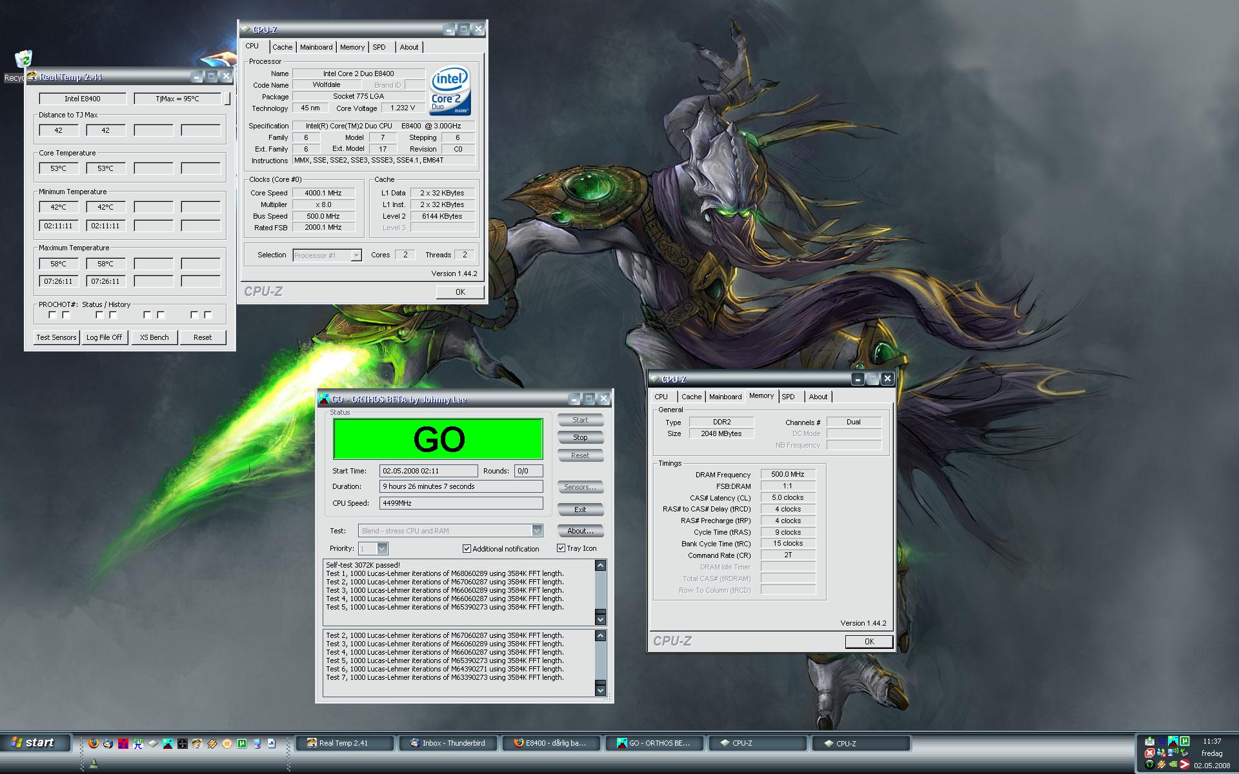Switch to CPU tab in lower CPU-Z window
This screenshot has height=774, width=1239.
pos(661,397)
